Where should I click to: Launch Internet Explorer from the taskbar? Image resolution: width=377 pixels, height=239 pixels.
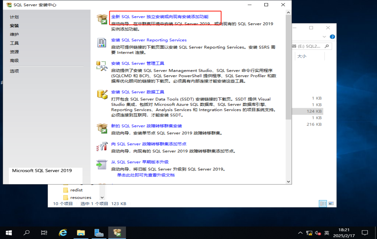(x=62, y=233)
